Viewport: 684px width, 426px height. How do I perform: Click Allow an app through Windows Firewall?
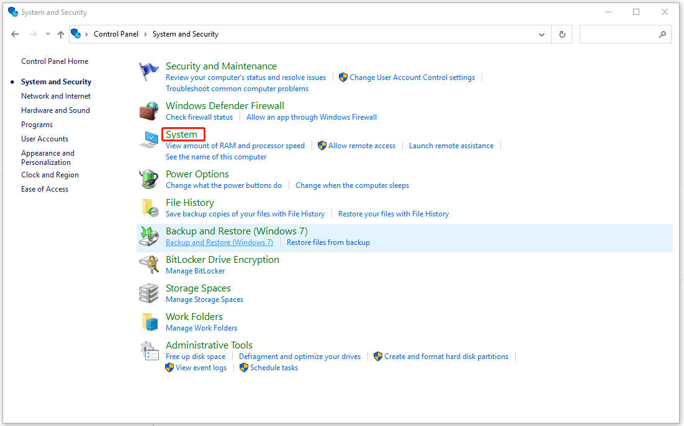[x=312, y=117]
